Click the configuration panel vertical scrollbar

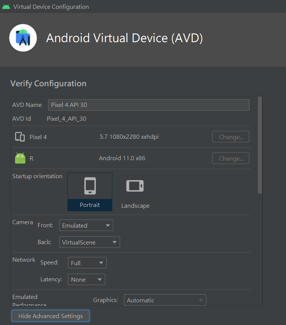click(260, 145)
